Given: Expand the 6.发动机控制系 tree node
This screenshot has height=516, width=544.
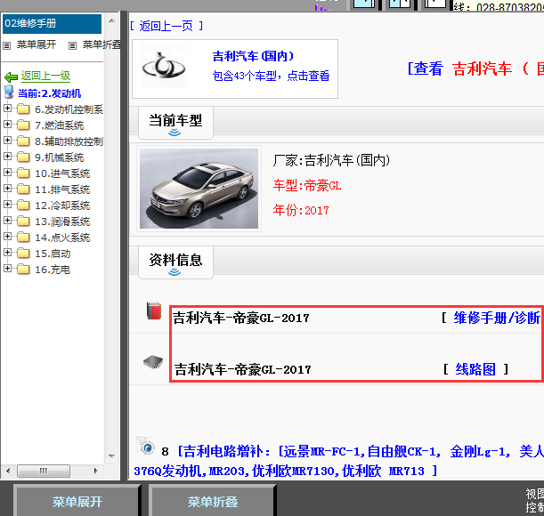Looking at the screenshot, I should coord(7,109).
